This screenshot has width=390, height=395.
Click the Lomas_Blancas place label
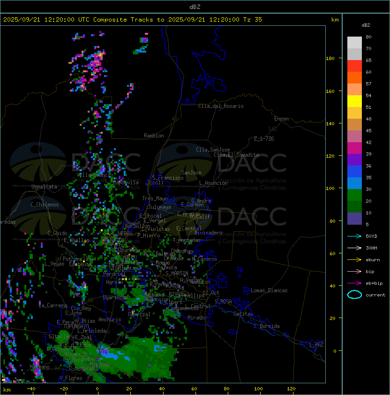coord(269,290)
